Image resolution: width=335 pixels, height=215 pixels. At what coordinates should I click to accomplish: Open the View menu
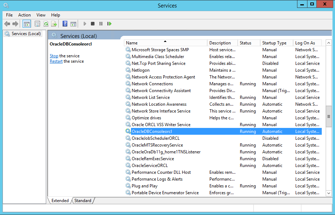click(x=41, y=15)
